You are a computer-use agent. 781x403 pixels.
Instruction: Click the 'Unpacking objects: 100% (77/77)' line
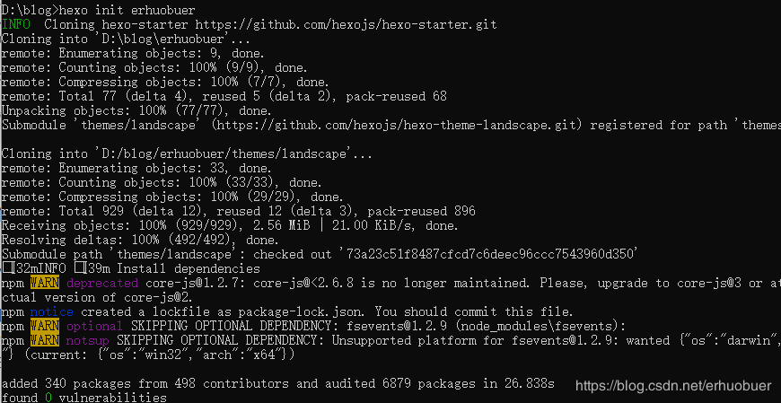coord(136,110)
